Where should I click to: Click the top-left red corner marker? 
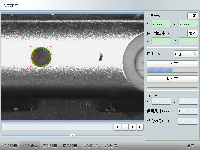point(31,47)
